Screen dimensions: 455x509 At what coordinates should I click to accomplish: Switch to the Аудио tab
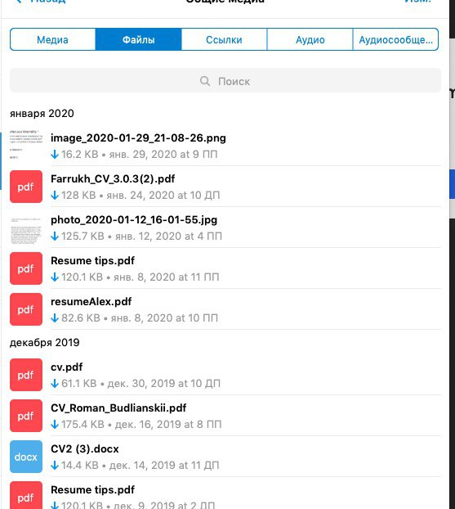coord(310,39)
